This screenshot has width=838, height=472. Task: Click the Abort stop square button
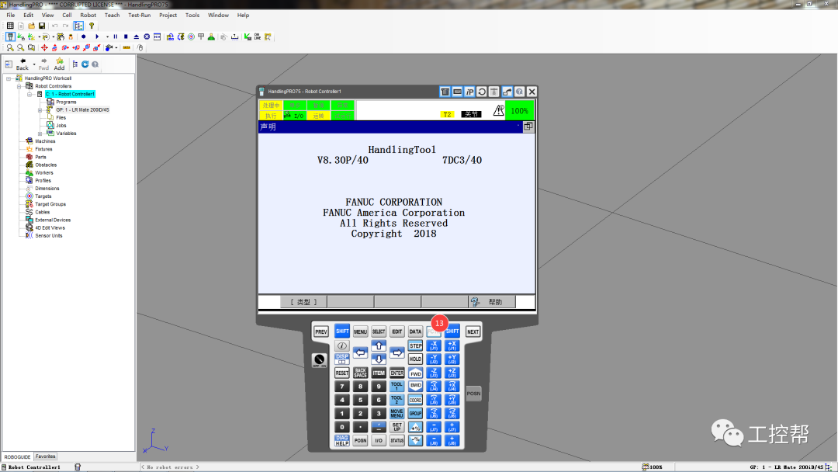click(x=126, y=37)
